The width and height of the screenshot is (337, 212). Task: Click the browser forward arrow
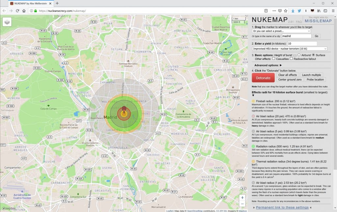coord(11,11)
